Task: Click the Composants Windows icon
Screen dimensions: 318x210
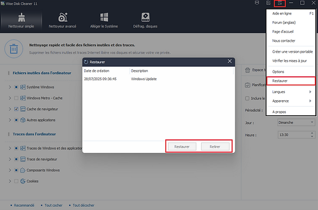Action: (x=23, y=170)
